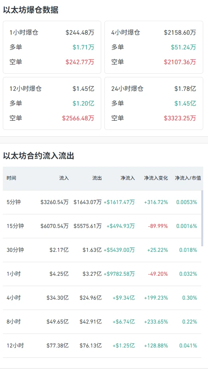Click inflow value $3260.54万
This screenshot has width=208, height=369.
click(x=54, y=202)
